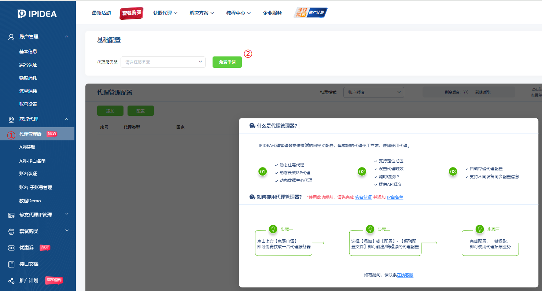Click the 动态住宅代理 text
Viewport: 542px width, 291px height.
coord(292,165)
